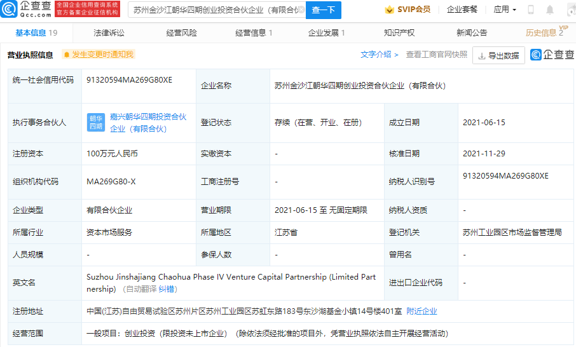Select the 成立日期 value 2021-06-15
The height and width of the screenshot is (347, 576).
(484, 123)
